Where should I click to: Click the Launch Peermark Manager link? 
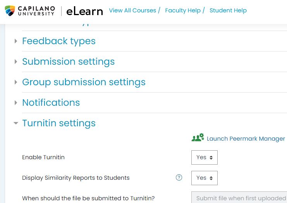click(246, 139)
